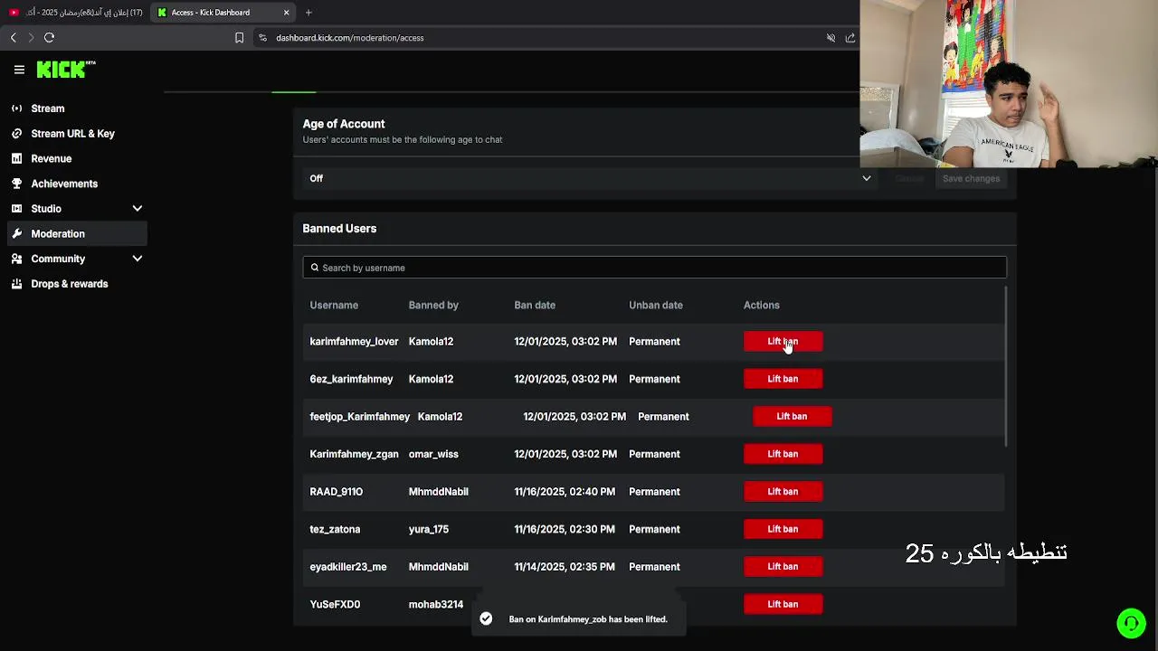1158x651 pixels.
Task: Open the green support chat bubble
Action: (x=1131, y=623)
